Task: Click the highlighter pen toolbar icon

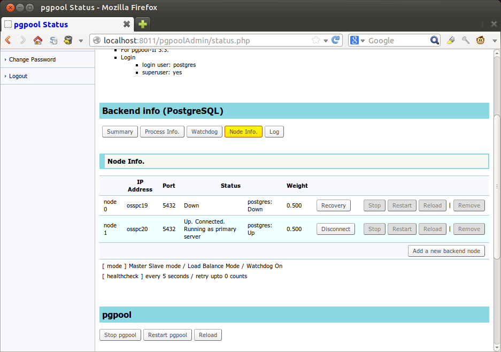Action: [x=450, y=40]
